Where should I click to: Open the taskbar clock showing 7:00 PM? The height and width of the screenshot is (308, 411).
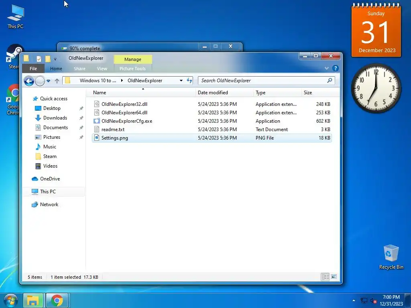391,300
